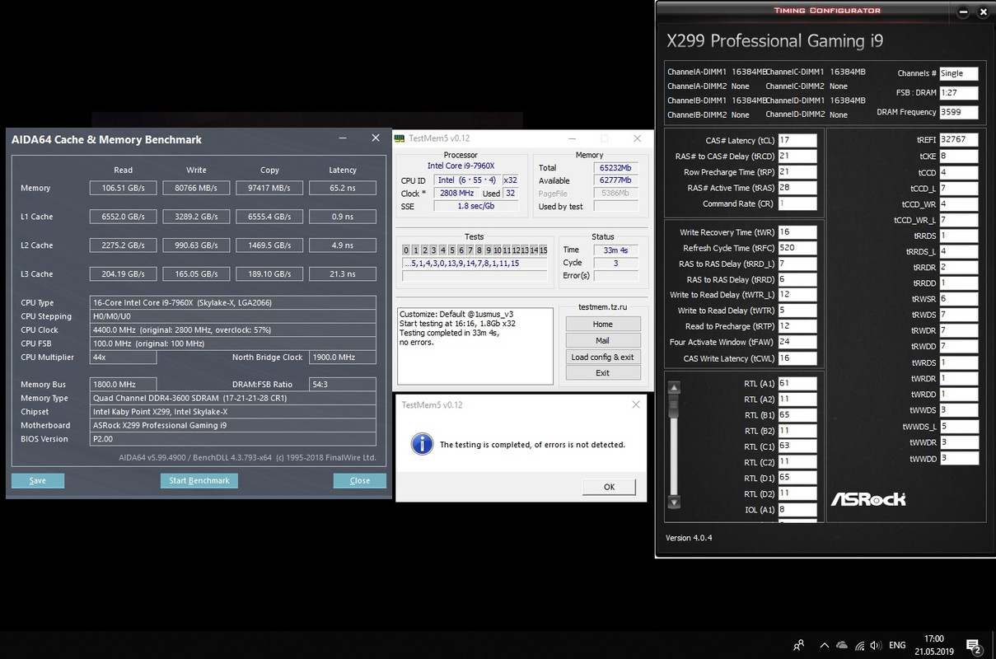Click the DRAM Frequency field showing 3599
Image resolution: width=996 pixels, height=659 pixels.
pyautogui.click(x=958, y=112)
